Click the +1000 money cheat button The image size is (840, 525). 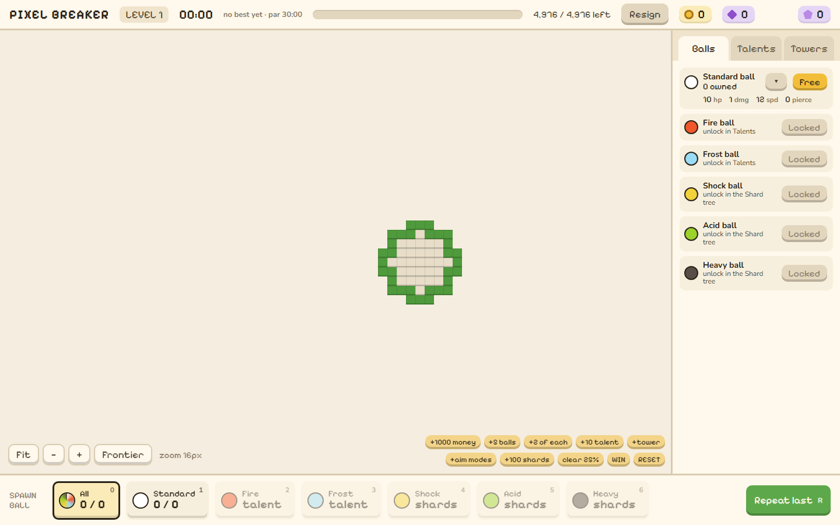[x=453, y=442]
